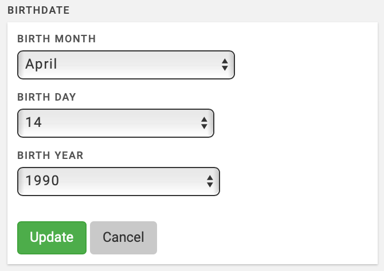
Task: Click down arrow on Birth Day select
Action: coord(204,127)
